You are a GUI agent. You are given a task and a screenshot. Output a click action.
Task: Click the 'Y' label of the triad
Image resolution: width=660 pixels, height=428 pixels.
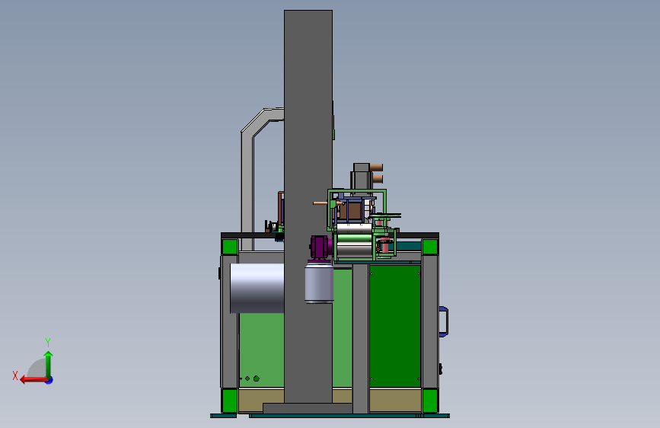pyautogui.click(x=48, y=343)
